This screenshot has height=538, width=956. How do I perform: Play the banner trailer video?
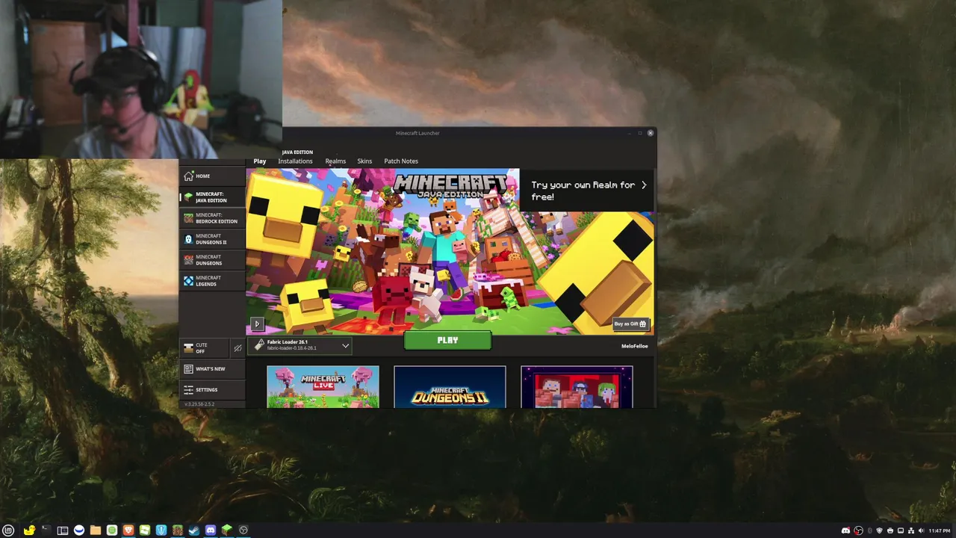point(257,324)
